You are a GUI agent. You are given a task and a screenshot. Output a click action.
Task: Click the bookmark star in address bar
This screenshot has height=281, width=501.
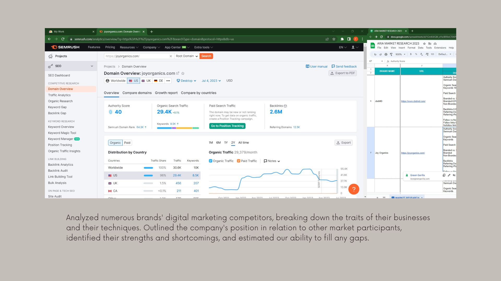334,39
